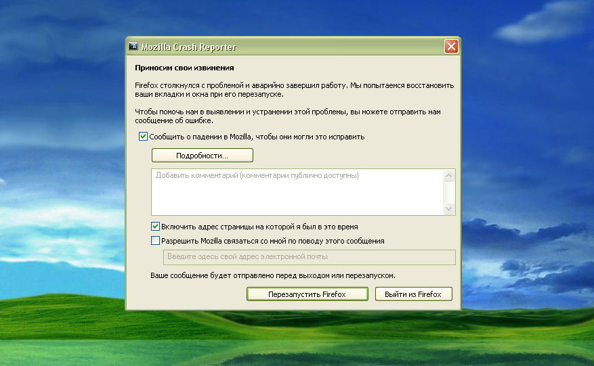This screenshot has height=366, width=594.
Task: Click the paragraph starting 'Чтобы помочь нам в выявлении'
Action: click(288, 116)
